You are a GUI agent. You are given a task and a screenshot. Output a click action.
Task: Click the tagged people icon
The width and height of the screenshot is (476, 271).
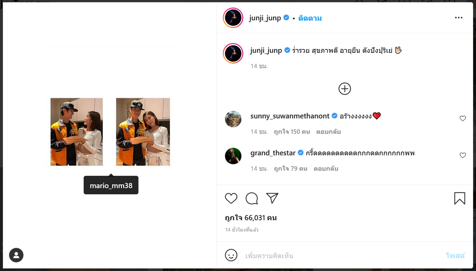(x=16, y=255)
